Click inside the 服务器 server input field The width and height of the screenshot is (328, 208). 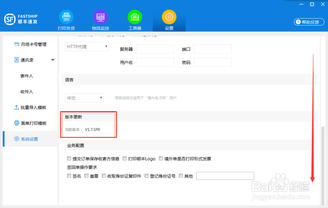[155, 49]
